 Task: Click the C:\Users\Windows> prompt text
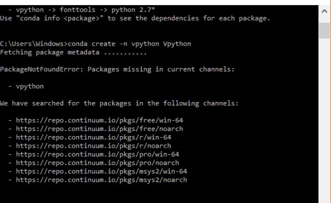pyautogui.click(x=34, y=44)
